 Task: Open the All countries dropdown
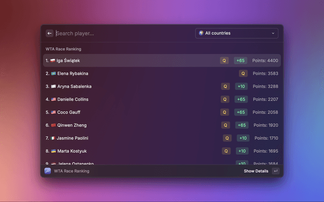(x=237, y=33)
